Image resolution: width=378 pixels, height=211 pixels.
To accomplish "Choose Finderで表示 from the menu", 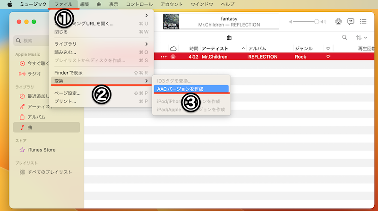I will click(69, 73).
